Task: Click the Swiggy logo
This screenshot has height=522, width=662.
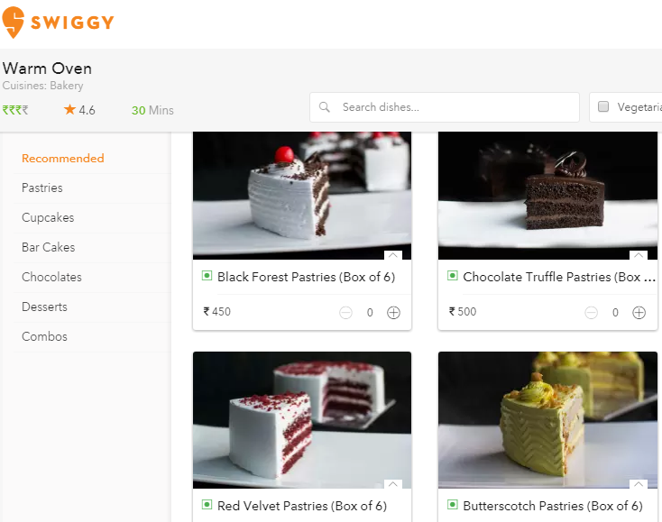Action: (x=59, y=23)
